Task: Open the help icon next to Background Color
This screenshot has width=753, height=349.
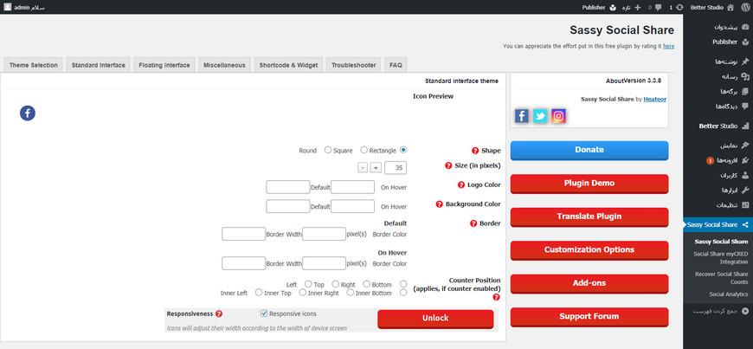Action: [439, 204]
